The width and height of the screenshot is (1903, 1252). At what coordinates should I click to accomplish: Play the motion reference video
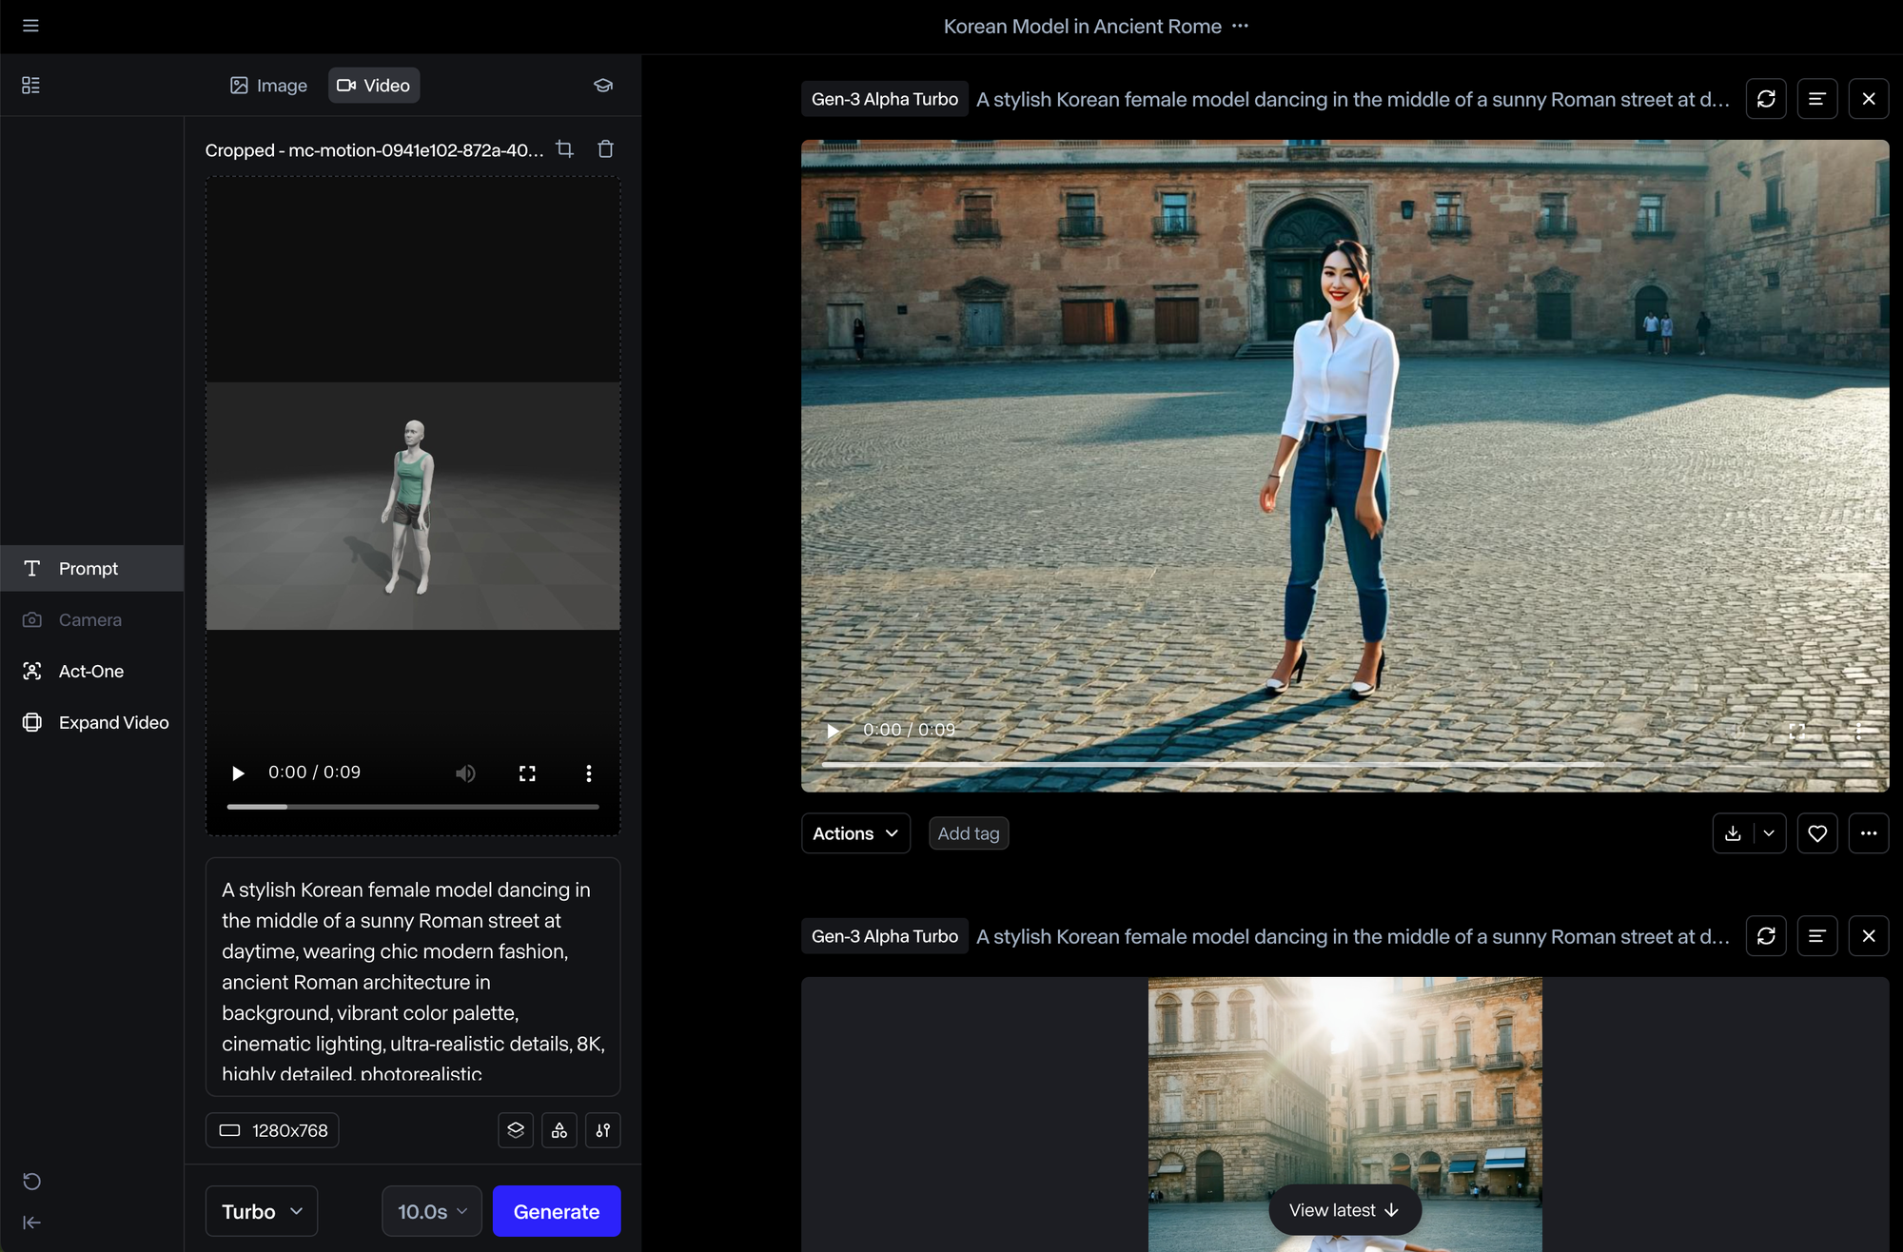238,773
